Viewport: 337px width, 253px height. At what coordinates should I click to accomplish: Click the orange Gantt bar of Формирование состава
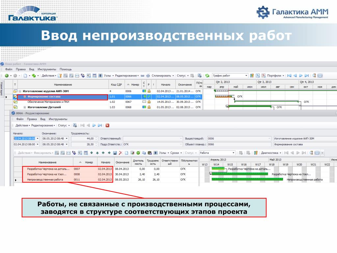click(224, 97)
